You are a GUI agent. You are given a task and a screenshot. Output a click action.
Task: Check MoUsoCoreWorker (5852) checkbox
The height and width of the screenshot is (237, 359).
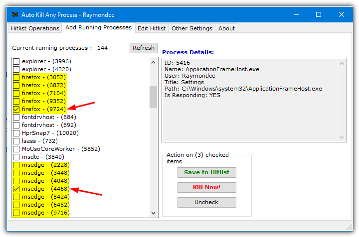[x=16, y=149]
